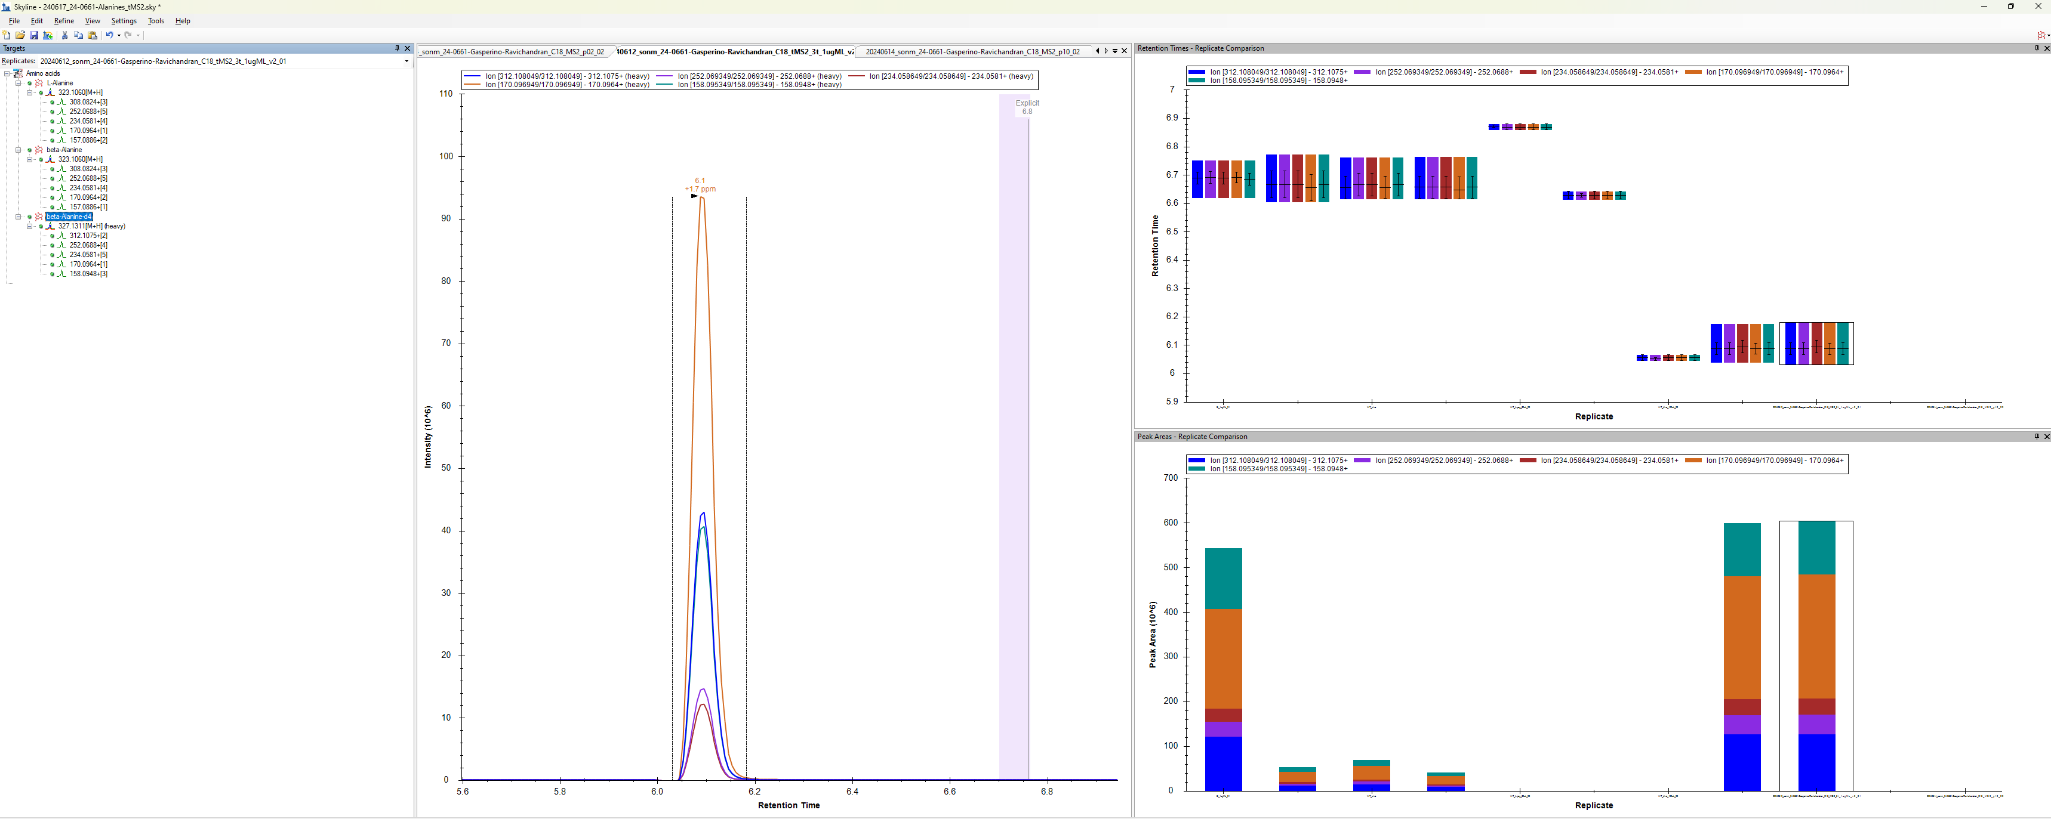
Task: Select the 170.0964+[1] transition under L-Alanine
Action: pyautogui.click(x=88, y=131)
